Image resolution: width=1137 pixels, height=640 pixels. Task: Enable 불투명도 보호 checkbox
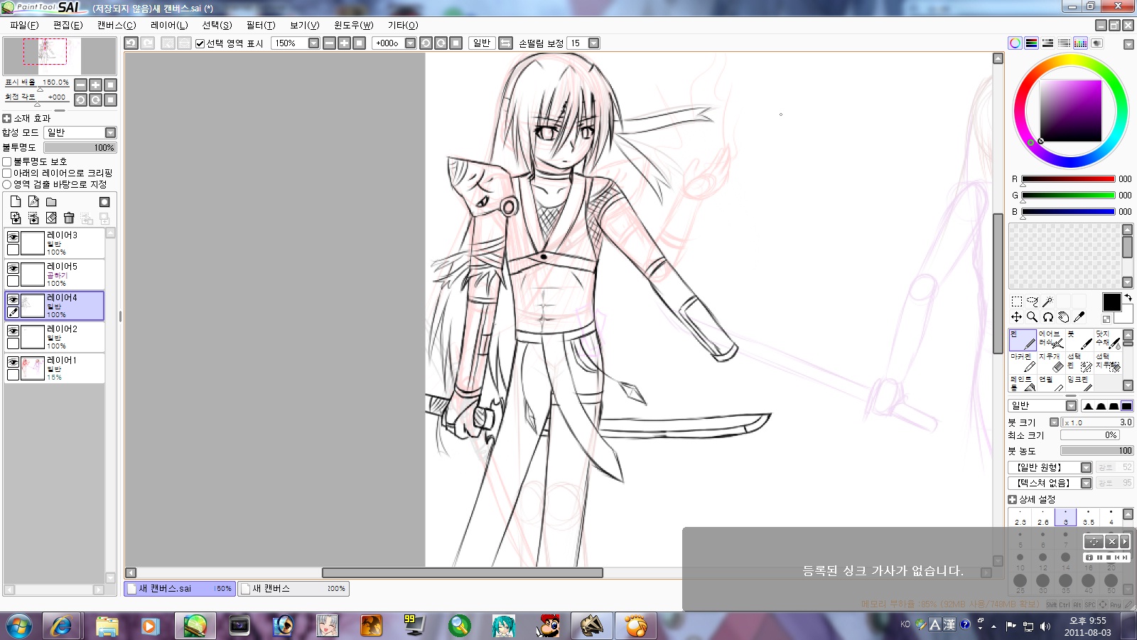pos(7,161)
